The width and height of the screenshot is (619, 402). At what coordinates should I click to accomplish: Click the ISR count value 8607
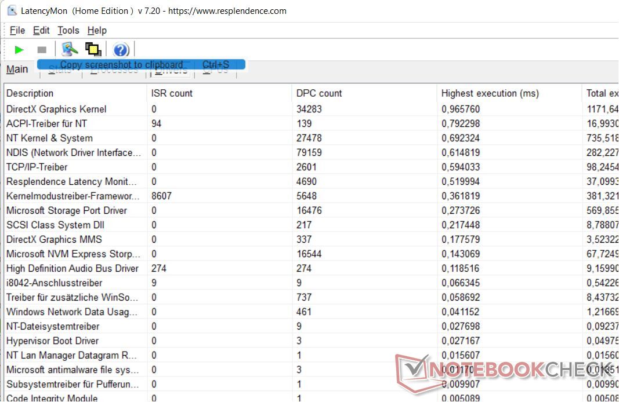pyautogui.click(x=161, y=196)
